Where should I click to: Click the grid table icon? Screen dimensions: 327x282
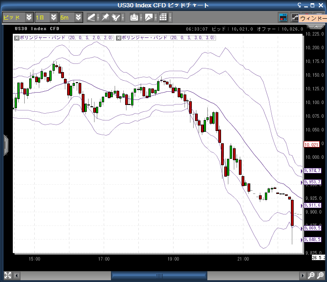(x=163, y=17)
